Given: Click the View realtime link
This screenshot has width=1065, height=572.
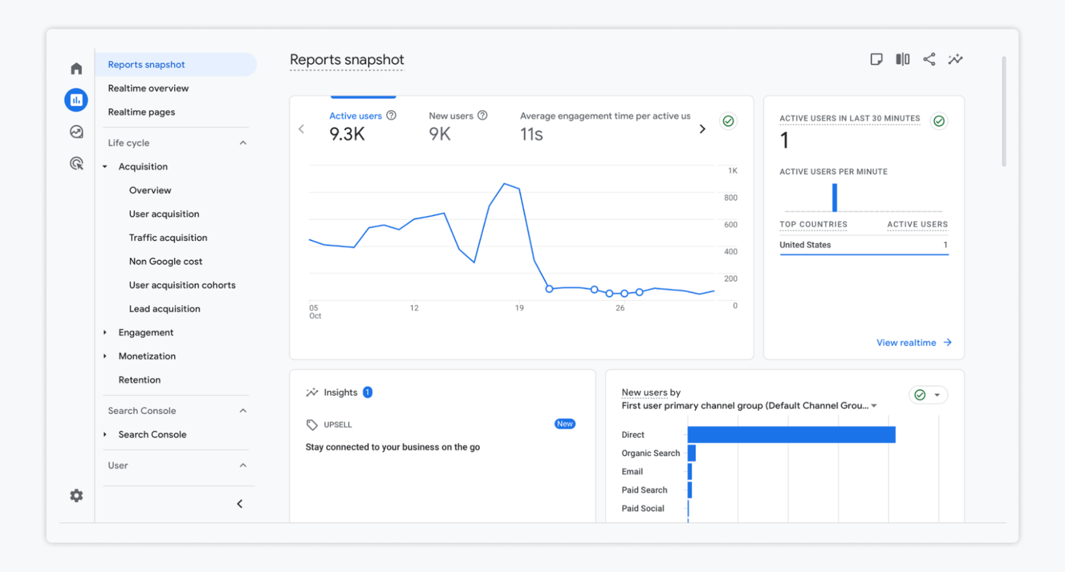Looking at the screenshot, I should [913, 342].
